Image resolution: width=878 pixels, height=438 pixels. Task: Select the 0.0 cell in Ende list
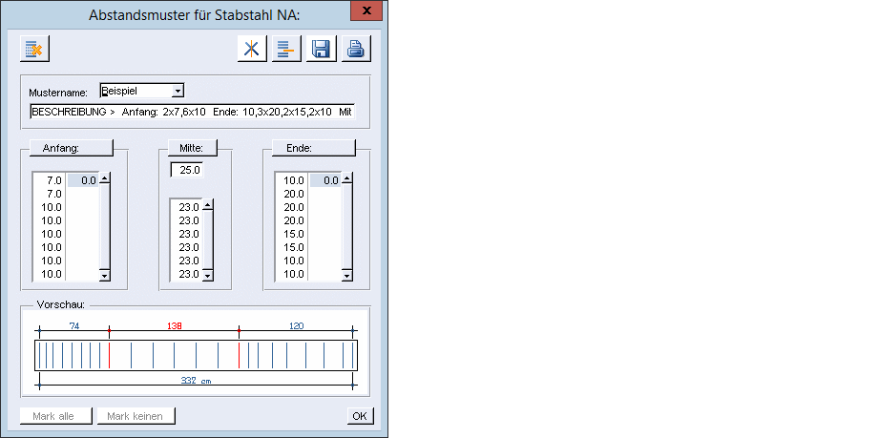click(325, 180)
